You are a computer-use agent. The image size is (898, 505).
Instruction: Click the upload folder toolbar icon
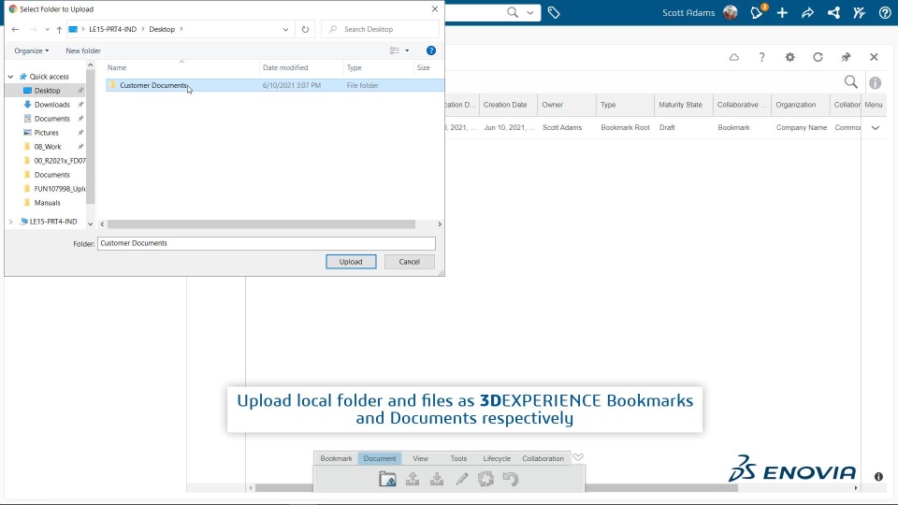[x=387, y=479]
